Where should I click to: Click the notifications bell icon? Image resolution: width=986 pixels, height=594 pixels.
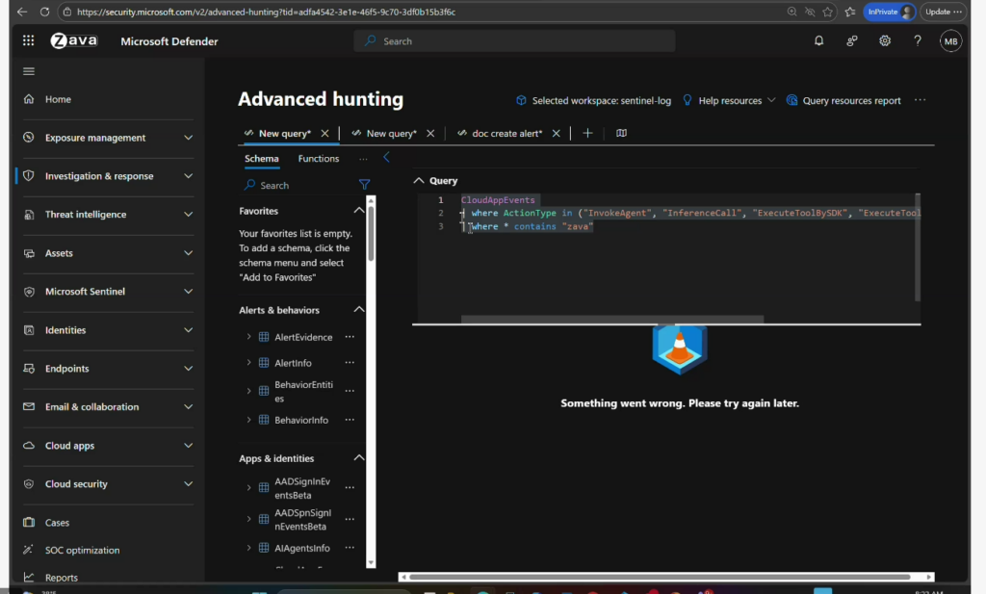pos(818,41)
